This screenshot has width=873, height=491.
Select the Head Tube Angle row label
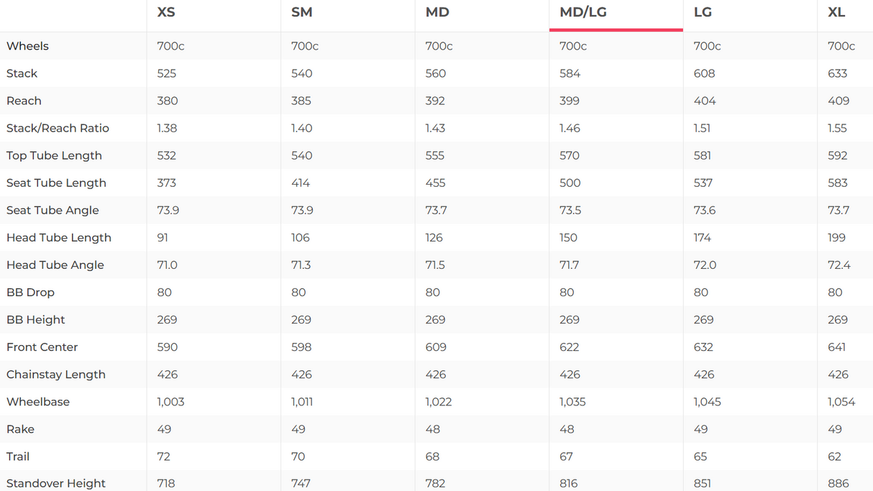coord(55,265)
